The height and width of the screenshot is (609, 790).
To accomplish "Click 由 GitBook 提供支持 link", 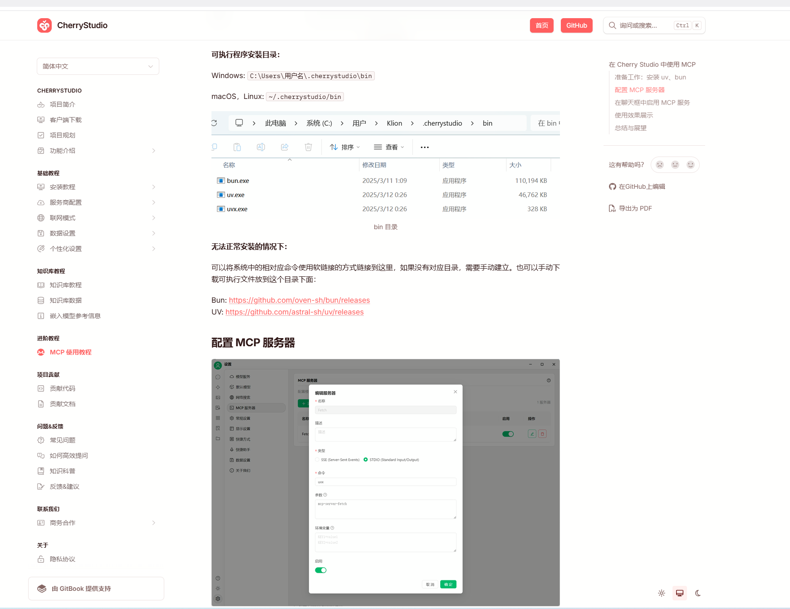I will (96, 589).
